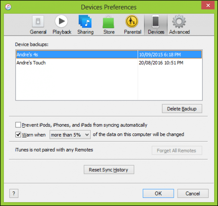Confirm changes with OK button
218x206 pixels.
tap(158, 194)
